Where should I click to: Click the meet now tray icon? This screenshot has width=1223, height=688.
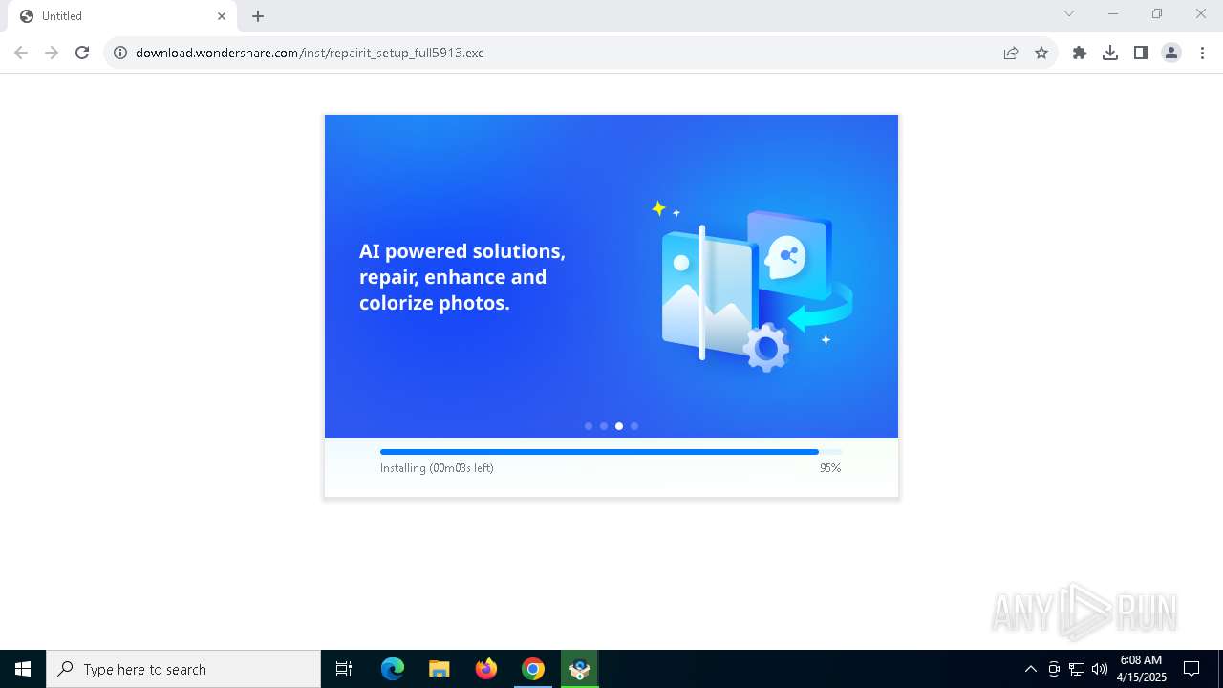coord(1054,669)
